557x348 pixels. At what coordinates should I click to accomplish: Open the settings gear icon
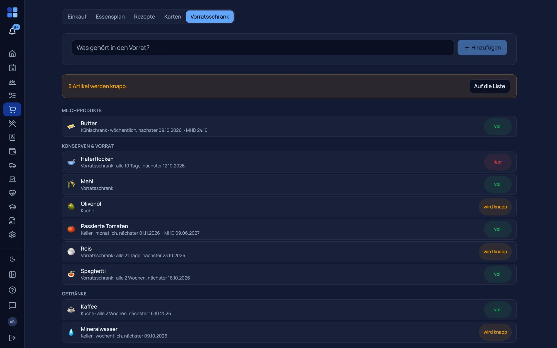click(12, 235)
